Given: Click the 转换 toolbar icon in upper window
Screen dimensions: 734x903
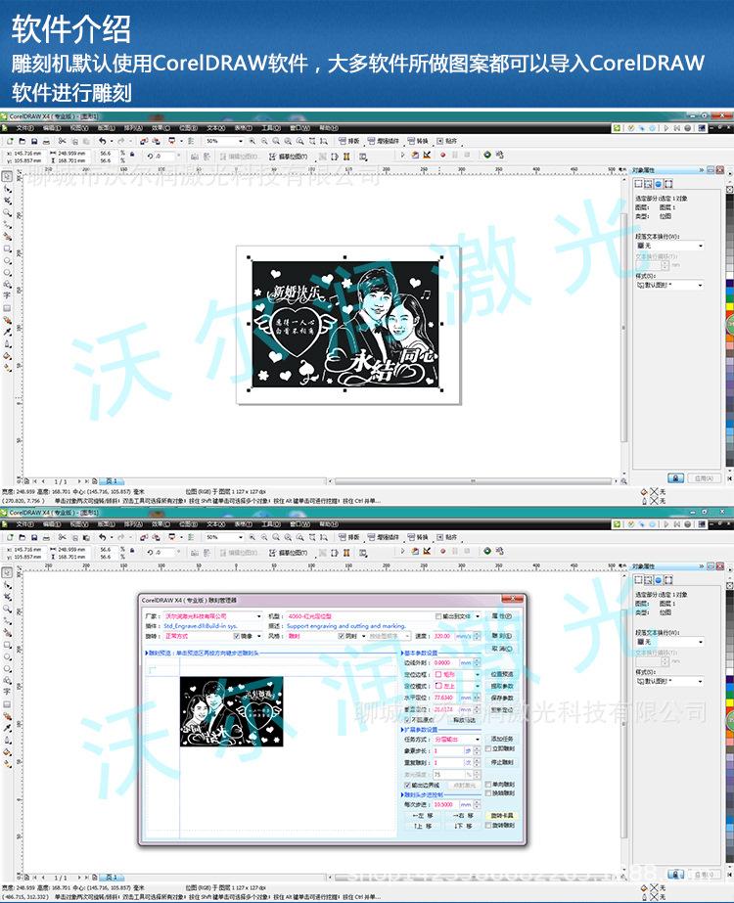Looking at the screenshot, I should [418, 141].
